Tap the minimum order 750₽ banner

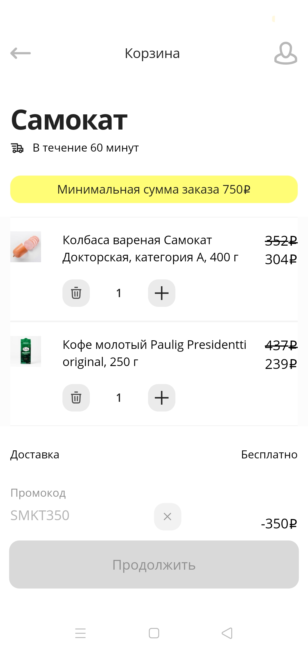tap(154, 189)
